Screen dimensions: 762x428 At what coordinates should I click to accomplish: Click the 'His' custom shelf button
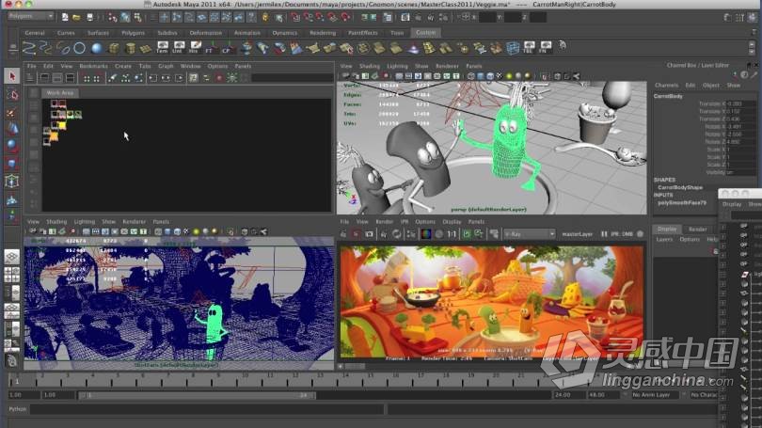(194, 47)
